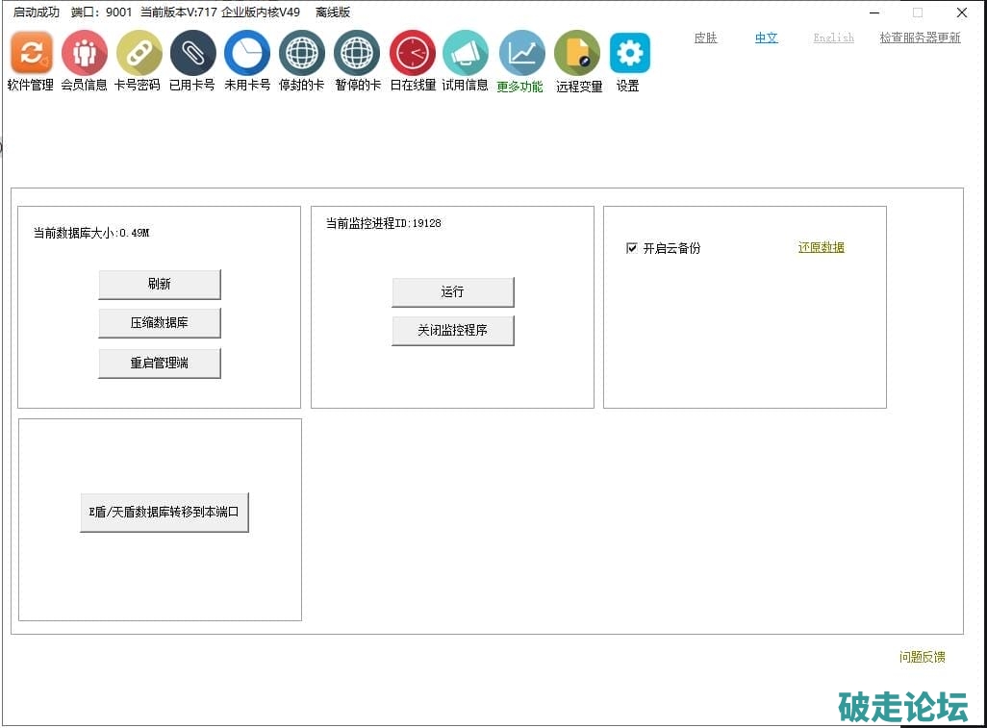Open the 已用卡号 used cards icon
Viewport: 987px width, 728px height.
pyautogui.click(x=192, y=53)
